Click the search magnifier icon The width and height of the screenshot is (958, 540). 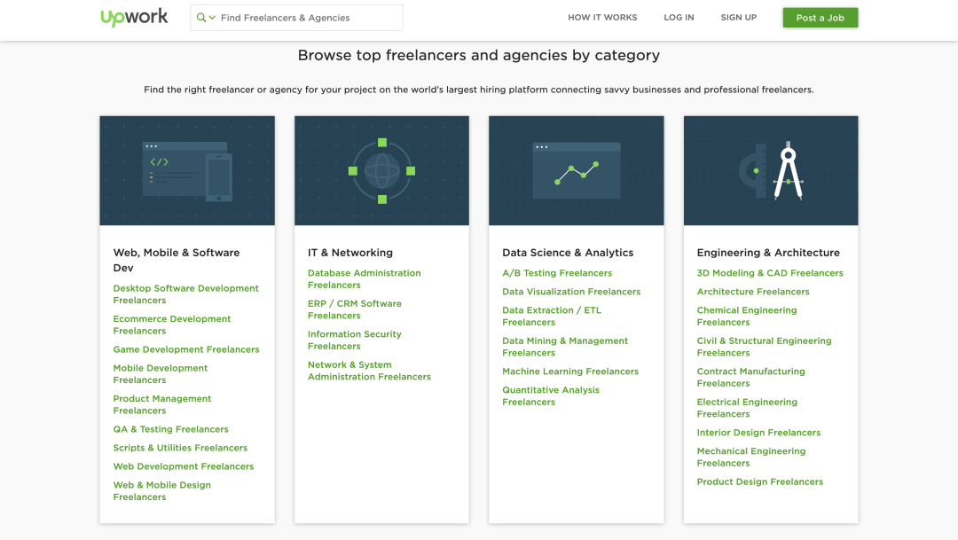coord(201,18)
